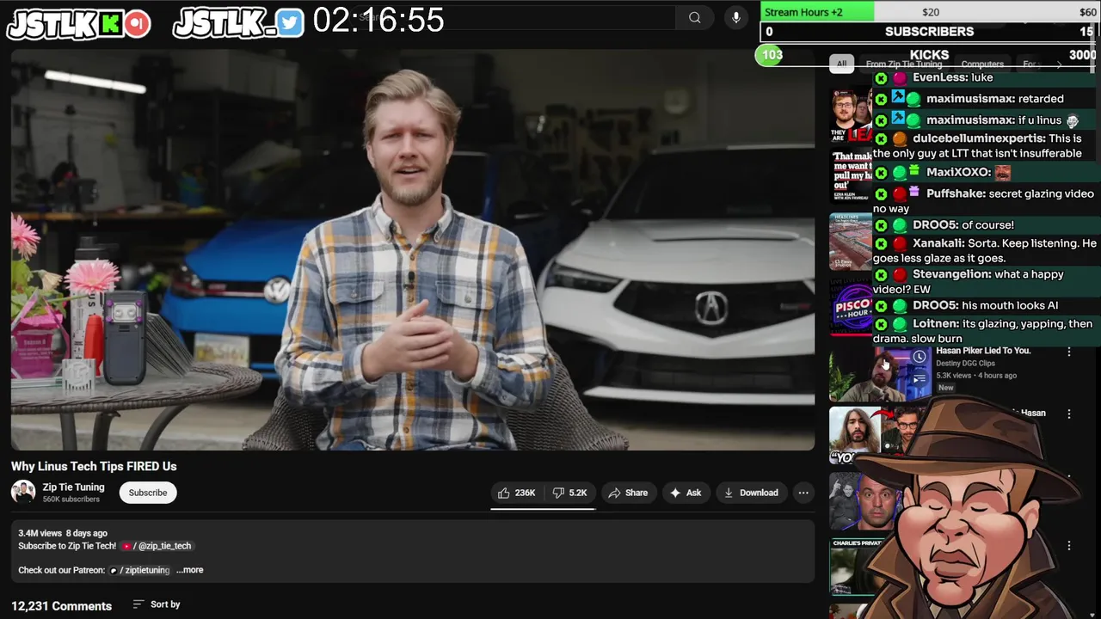Open more actions ellipsis beside Download
Image resolution: width=1101 pixels, height=619 pixels.
803,493
